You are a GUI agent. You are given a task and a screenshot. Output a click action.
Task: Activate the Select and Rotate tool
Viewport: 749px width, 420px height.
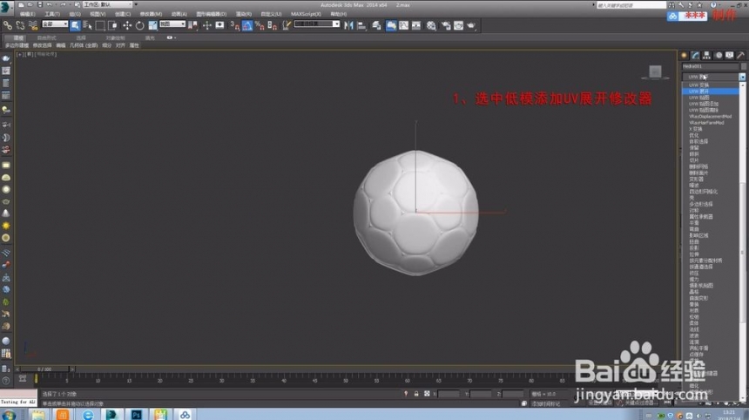[x=139, y=25]
